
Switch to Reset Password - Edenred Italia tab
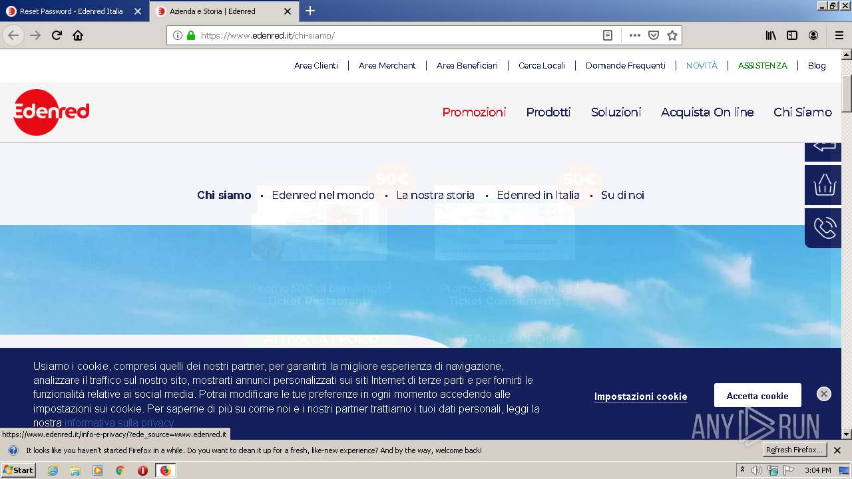[74, 11]
